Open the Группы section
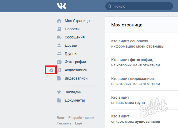 click(71, 54)
